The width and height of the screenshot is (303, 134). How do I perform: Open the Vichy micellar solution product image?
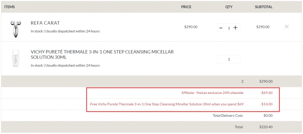(x=16, y=58)
